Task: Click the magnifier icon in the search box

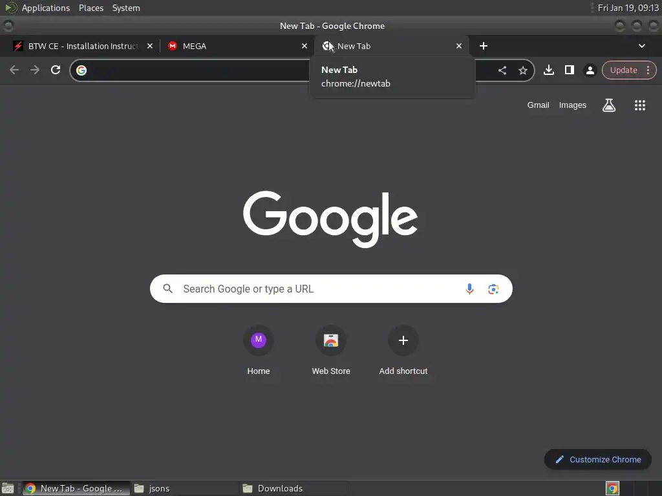Action: click(x=167, y=289)
